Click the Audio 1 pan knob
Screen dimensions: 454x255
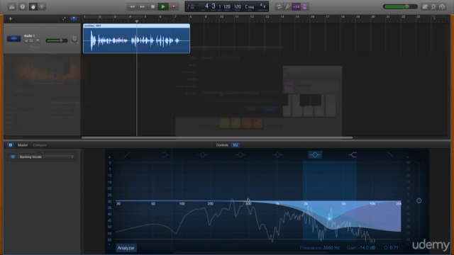(x=74, y=39)
